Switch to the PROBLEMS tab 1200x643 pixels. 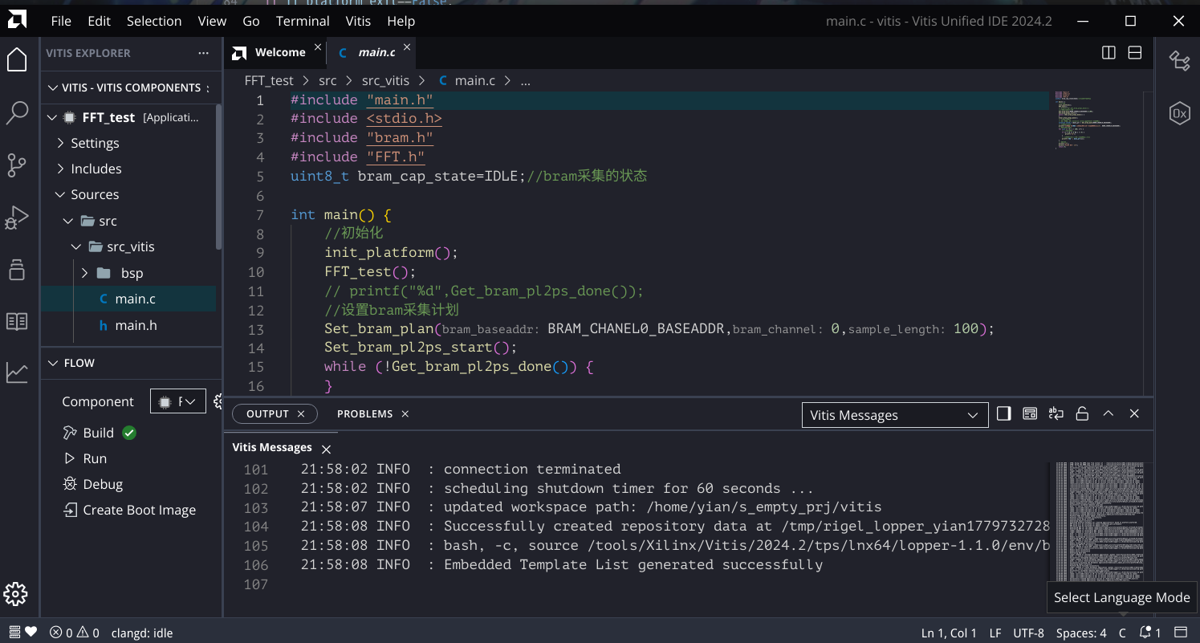point(364,414)
